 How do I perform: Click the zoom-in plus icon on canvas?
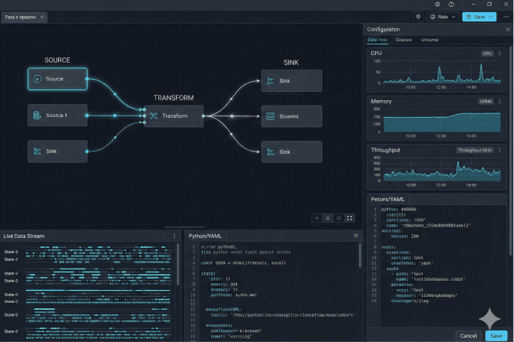click(317, 218)
